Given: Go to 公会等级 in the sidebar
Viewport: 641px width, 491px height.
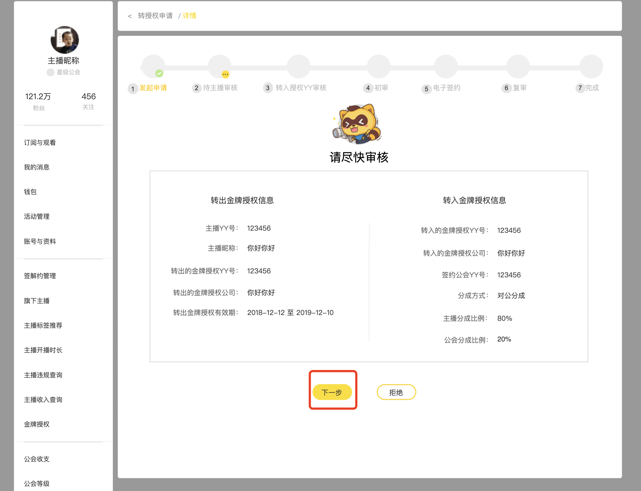Looking at the screenshot, I should 37,484.
